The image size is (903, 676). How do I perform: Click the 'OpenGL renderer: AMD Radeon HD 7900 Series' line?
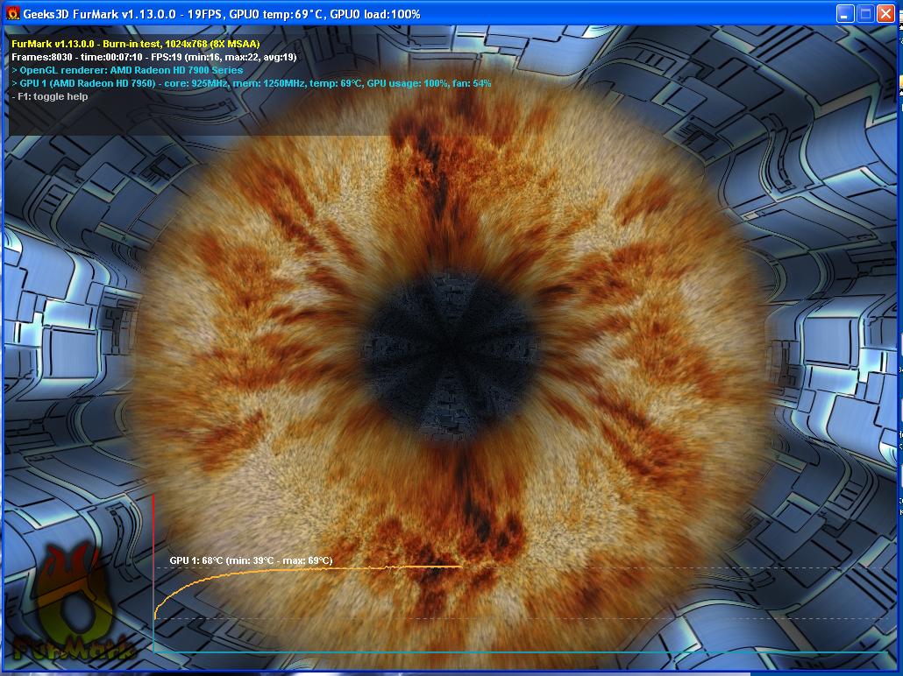pos(127,70)
